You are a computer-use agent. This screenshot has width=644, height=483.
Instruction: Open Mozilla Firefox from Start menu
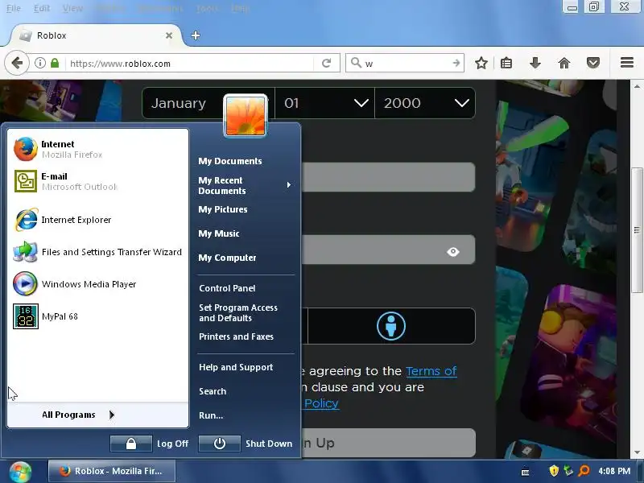pos(97,149)
